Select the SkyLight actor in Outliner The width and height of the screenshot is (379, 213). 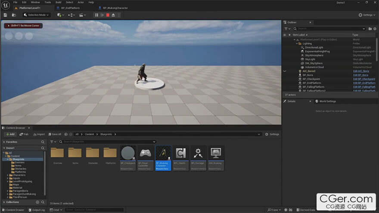(310, 59)
